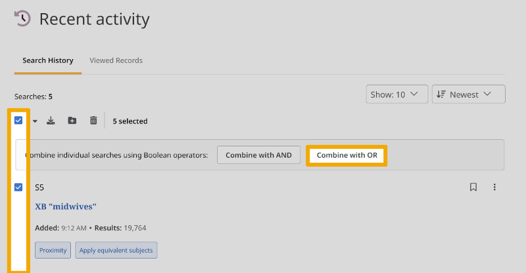Open the three-dot menu for S5
526x273 pixels.
494,187
